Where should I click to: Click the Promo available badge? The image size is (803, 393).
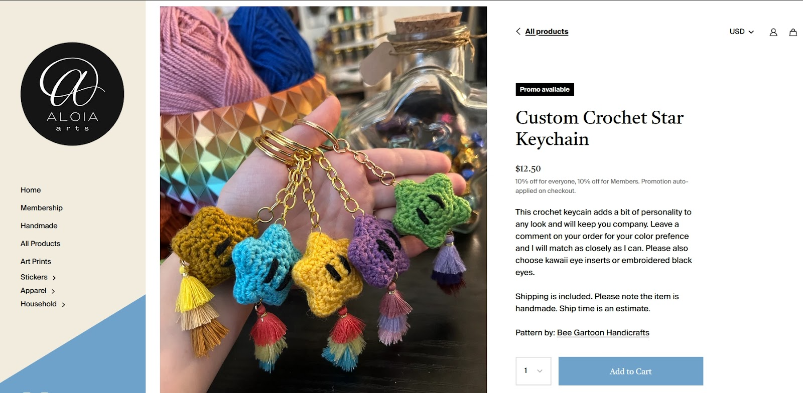pyautogui.click(x=545, y=90)
